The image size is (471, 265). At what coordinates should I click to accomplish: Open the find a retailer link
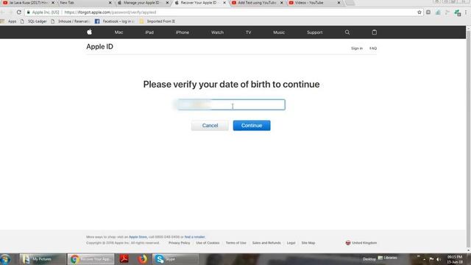pos(194,237)
